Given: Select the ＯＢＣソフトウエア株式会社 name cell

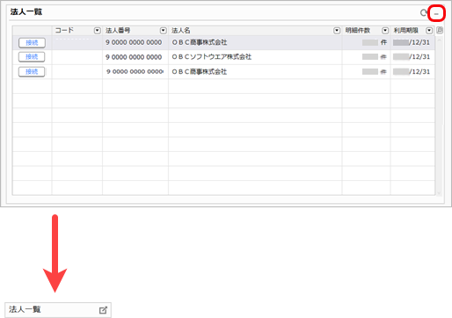Looking at the screenshot, I should [255, 57].
